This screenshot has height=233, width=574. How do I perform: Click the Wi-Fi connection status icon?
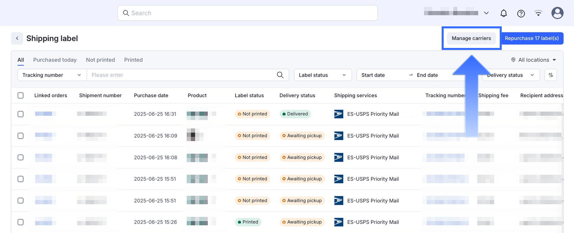pyautogui.click(x=538, y=13)
